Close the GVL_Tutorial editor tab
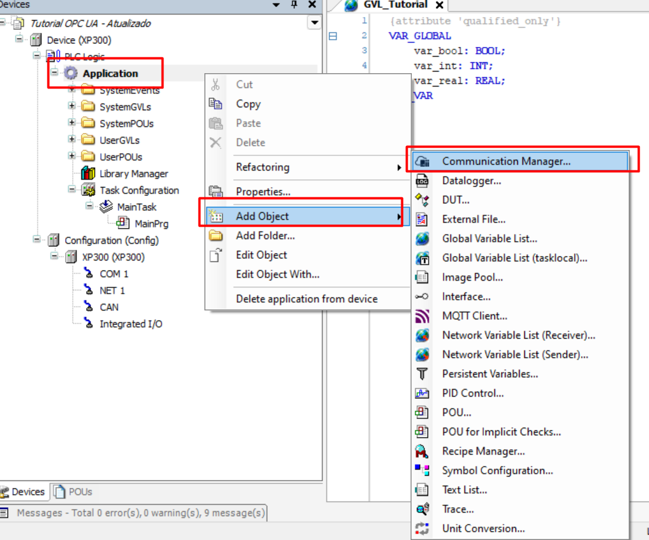649x540 pixels. (439, 5)
